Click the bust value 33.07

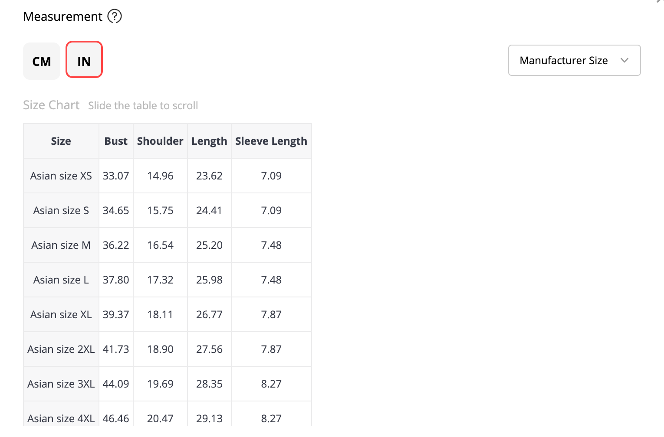click(x=116, y=176)
